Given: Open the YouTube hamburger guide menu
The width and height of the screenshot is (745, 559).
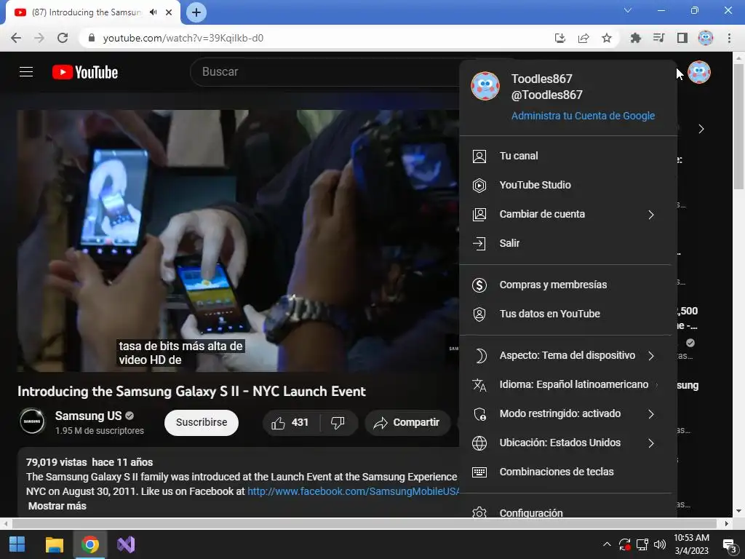Looking at the screenshot, I should point(26,72).
